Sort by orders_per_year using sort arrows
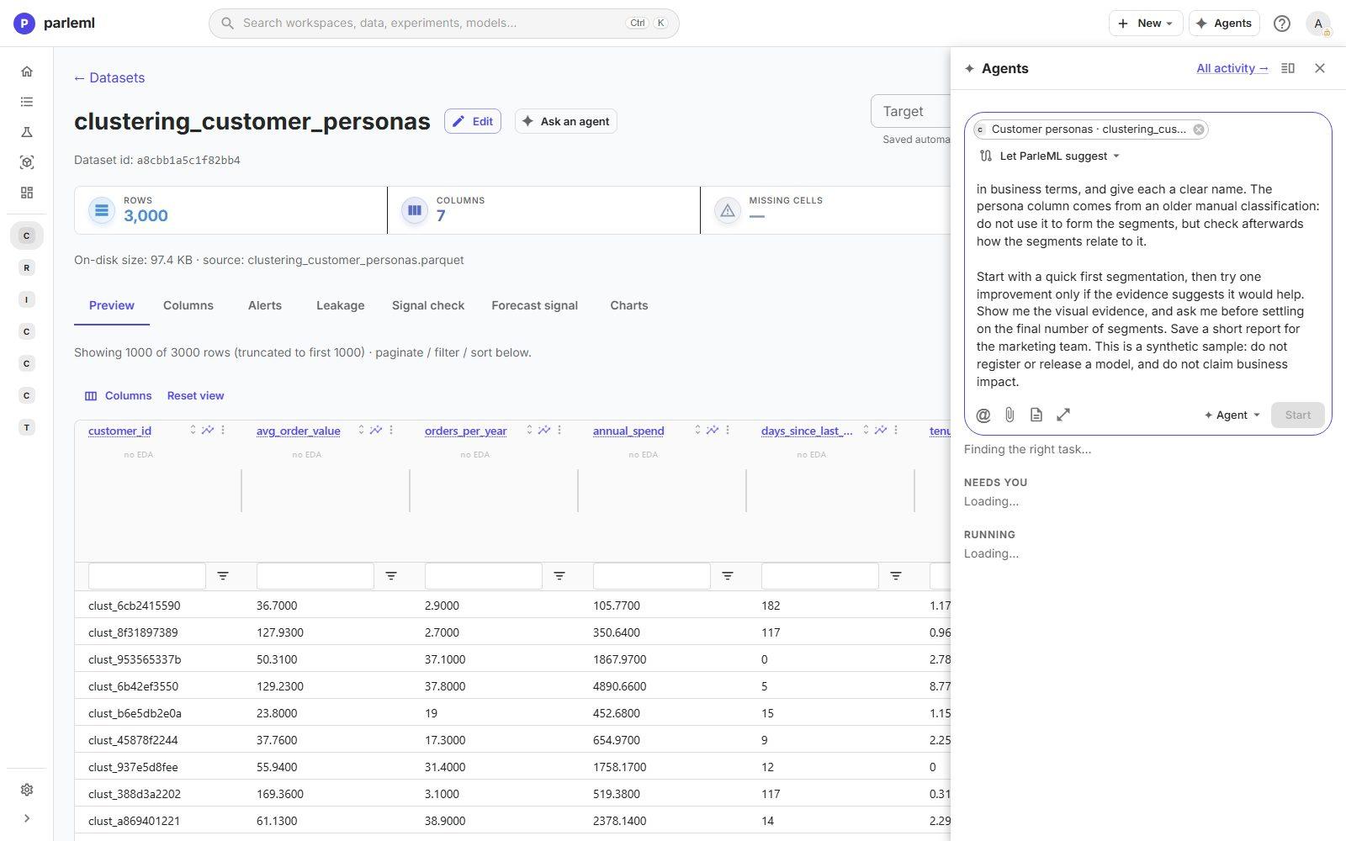The height and width of the screenshot is (841, 1346). click(529, 430)
